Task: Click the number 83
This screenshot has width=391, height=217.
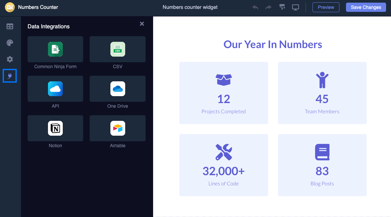Action: 322,171
